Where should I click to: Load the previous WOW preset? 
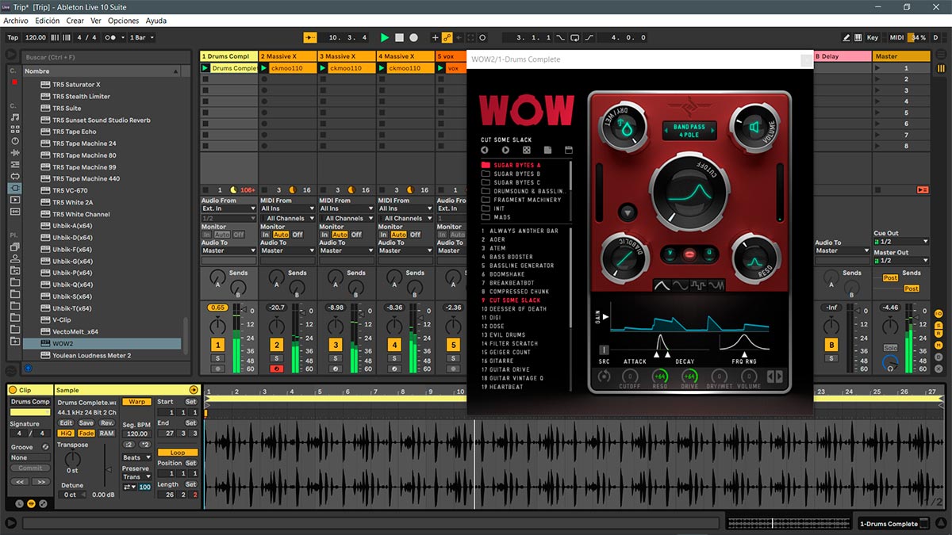pyautogui.click(x=486, y=150)
